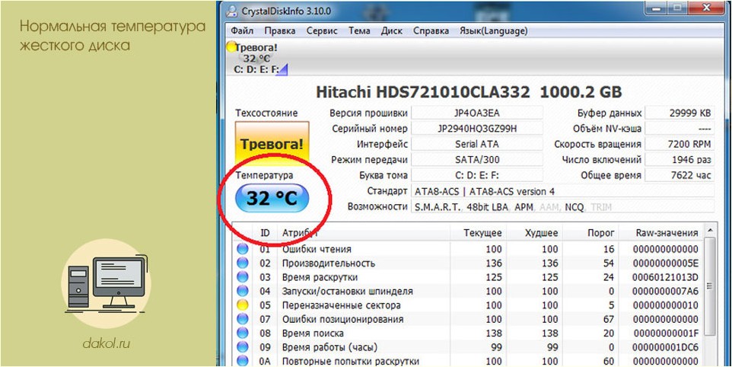Click raw value 00060121013D of spin-up time

point(666,277)
